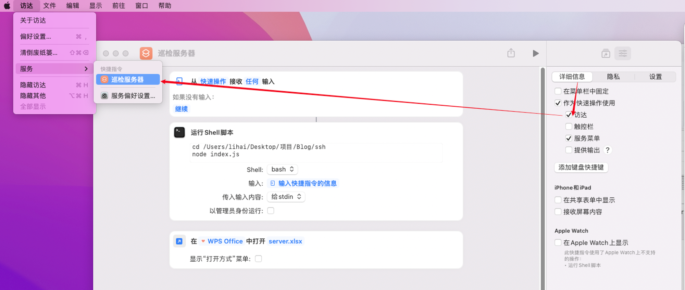
Task: Check 在共享表单中显示 option
Action: pos(558,200)
